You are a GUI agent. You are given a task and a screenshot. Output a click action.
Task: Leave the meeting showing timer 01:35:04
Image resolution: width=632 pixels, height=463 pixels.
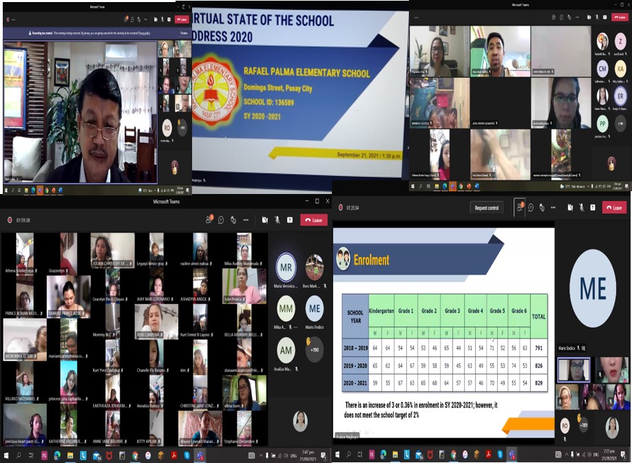(614, 208)
